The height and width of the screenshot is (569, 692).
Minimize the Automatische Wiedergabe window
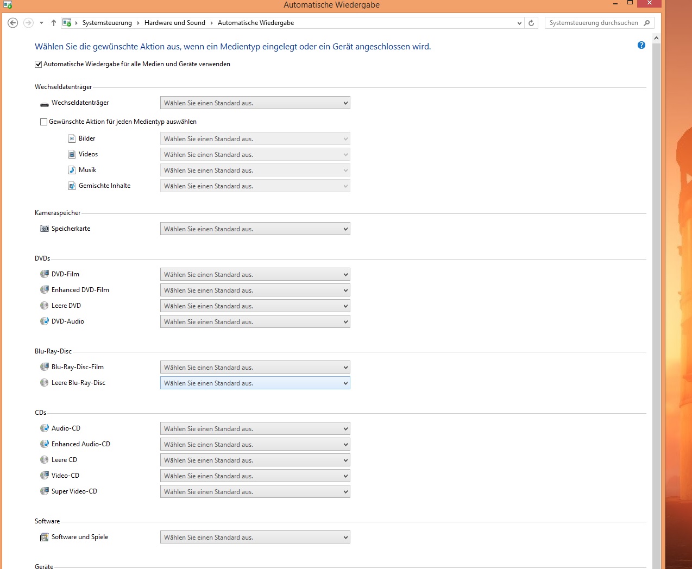tap(615, 3)
